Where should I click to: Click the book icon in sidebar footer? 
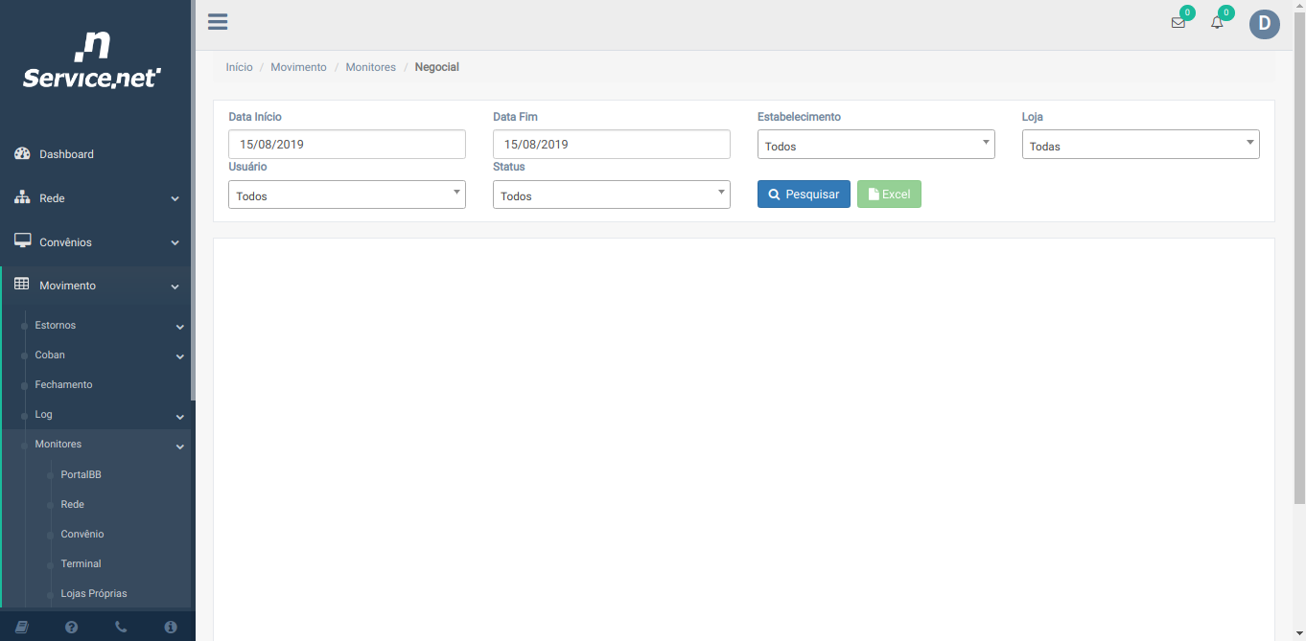[22, 627]
